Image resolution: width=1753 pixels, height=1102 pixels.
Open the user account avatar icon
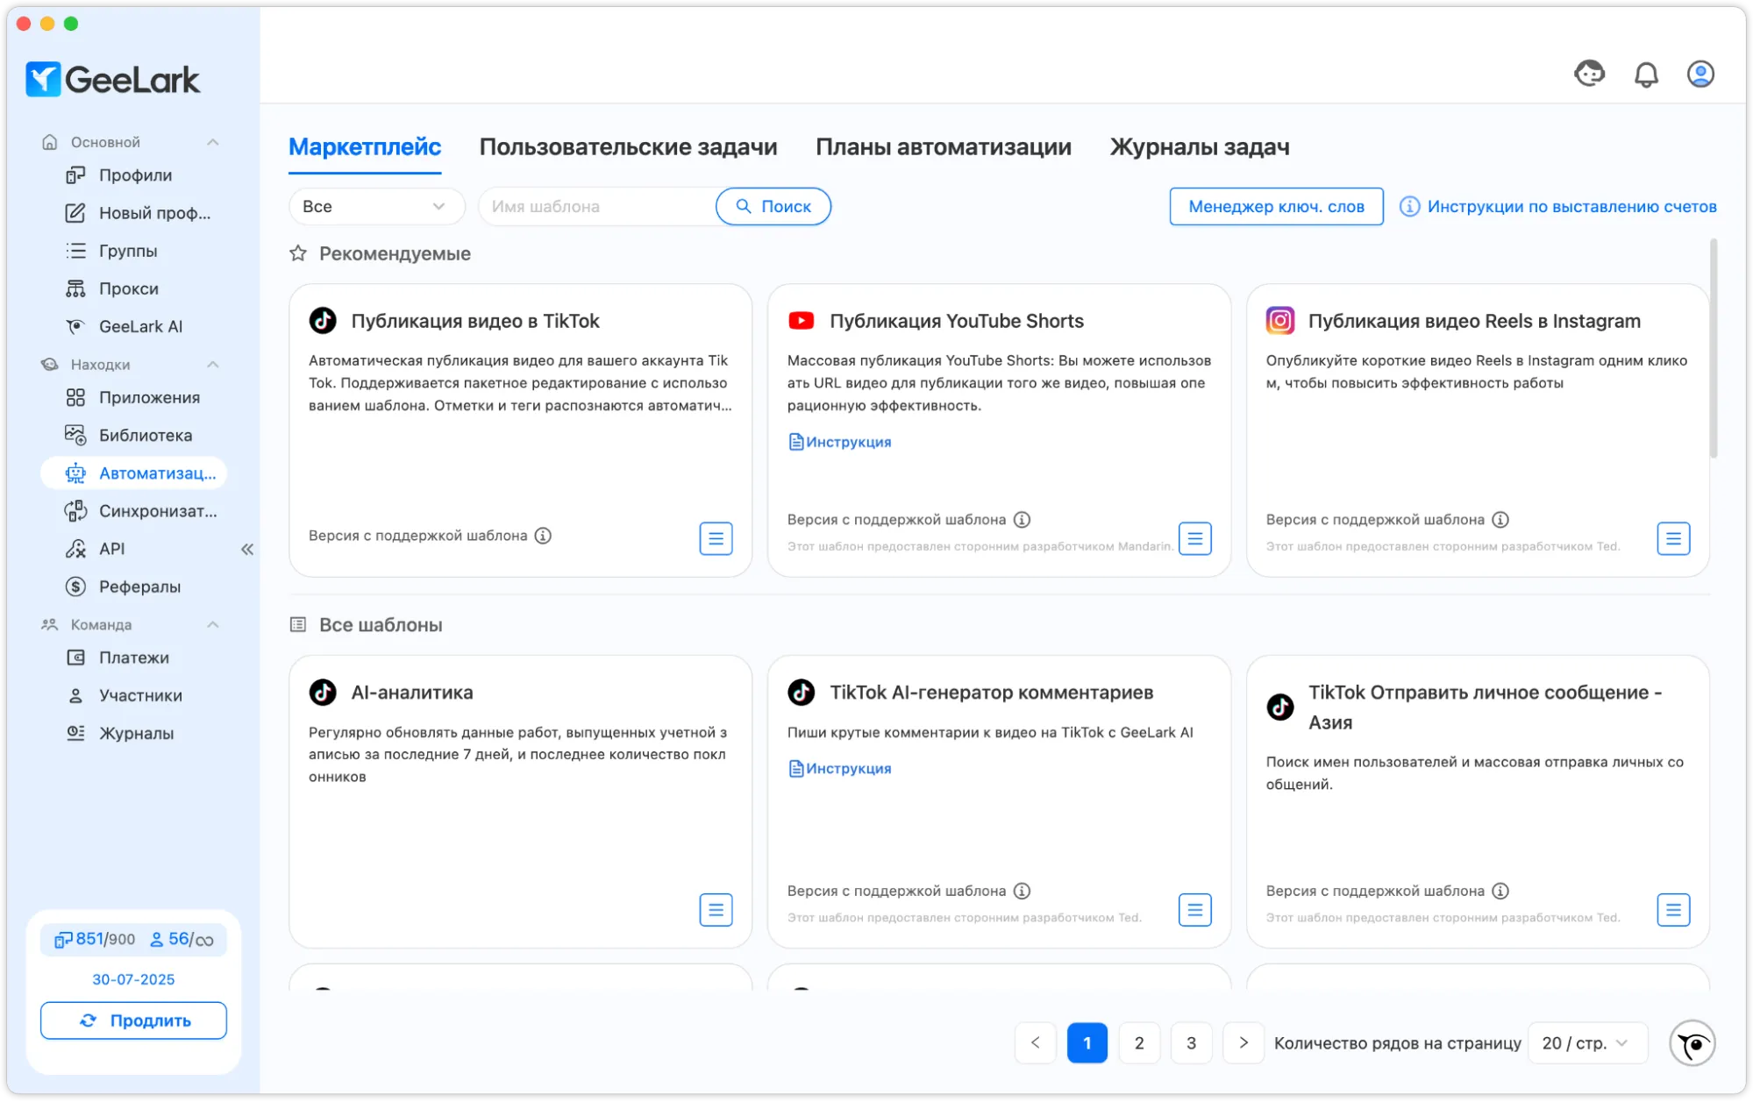coord(1700,75)
